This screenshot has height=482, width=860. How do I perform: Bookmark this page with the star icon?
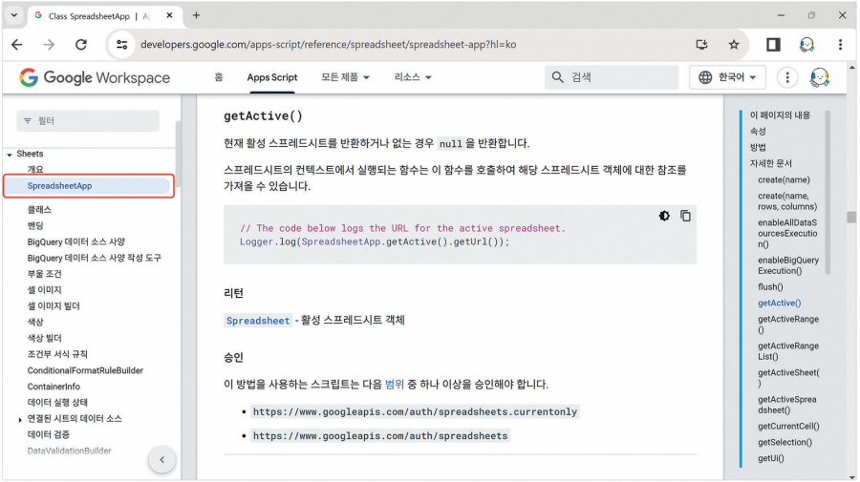click(x=734, y=45)
